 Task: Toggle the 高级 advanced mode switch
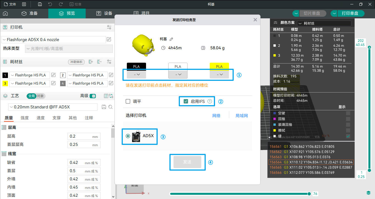pyautogui.click(x=93, y=96)
